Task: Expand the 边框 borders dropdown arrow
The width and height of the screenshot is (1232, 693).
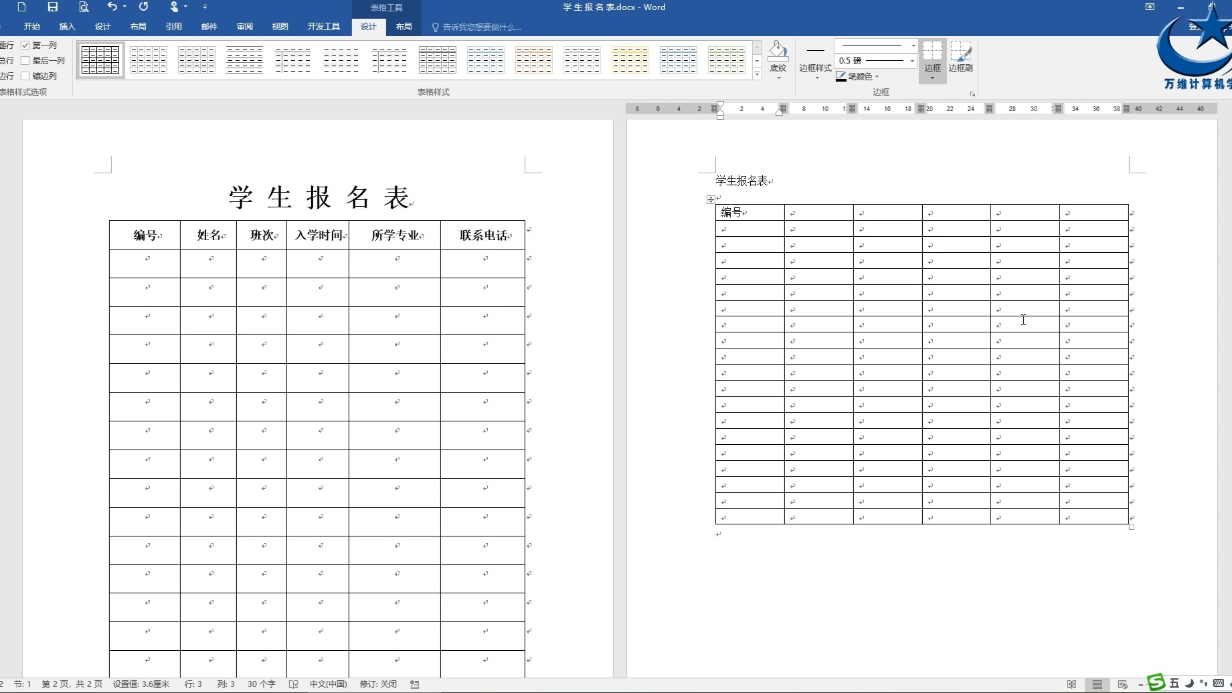Action: pos(932,78)
